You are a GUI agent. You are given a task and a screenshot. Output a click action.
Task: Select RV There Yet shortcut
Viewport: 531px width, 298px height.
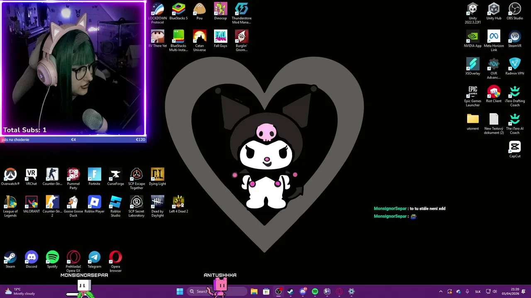point(157,39)
